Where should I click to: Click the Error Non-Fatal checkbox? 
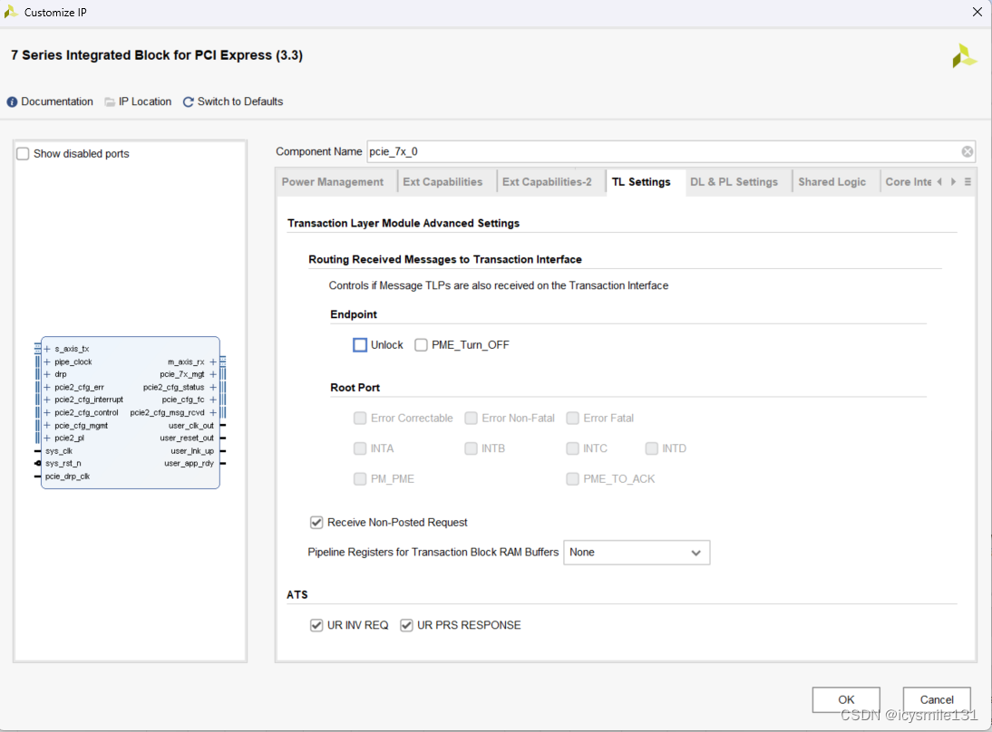pyautogui.click(x=471, y=418)
